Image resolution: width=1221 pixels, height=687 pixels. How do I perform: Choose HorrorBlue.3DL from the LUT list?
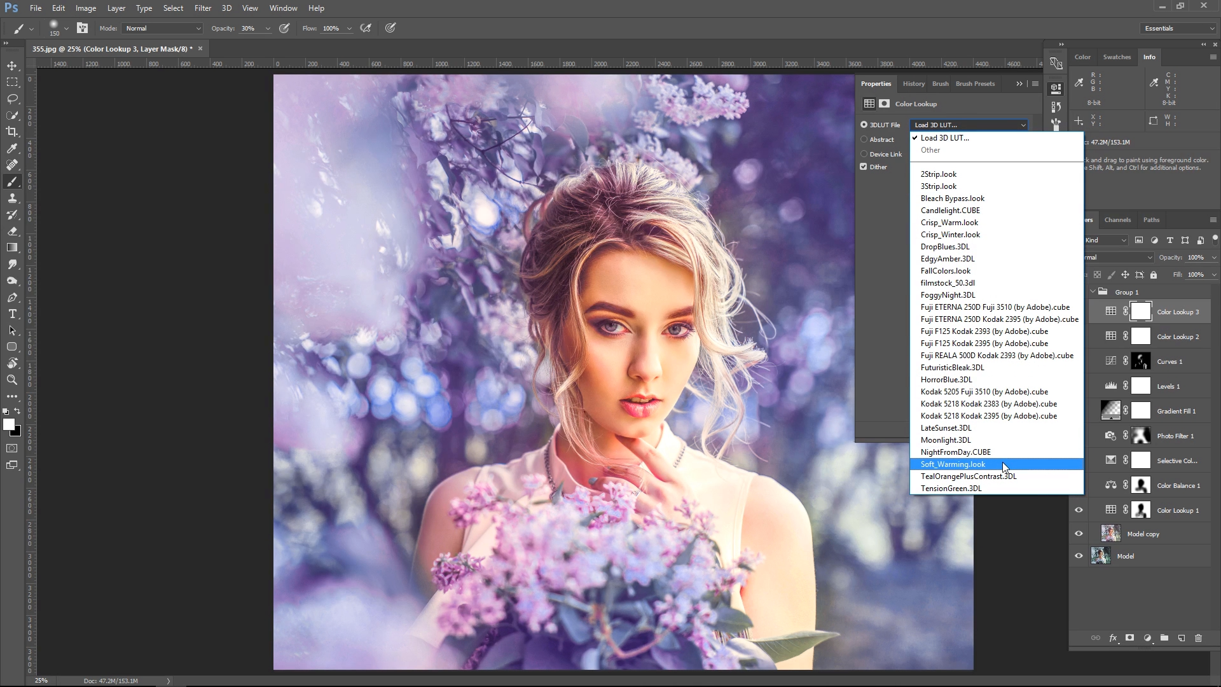coord(997,380)
